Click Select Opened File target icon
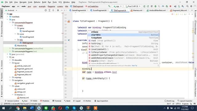 coord(46,10)
